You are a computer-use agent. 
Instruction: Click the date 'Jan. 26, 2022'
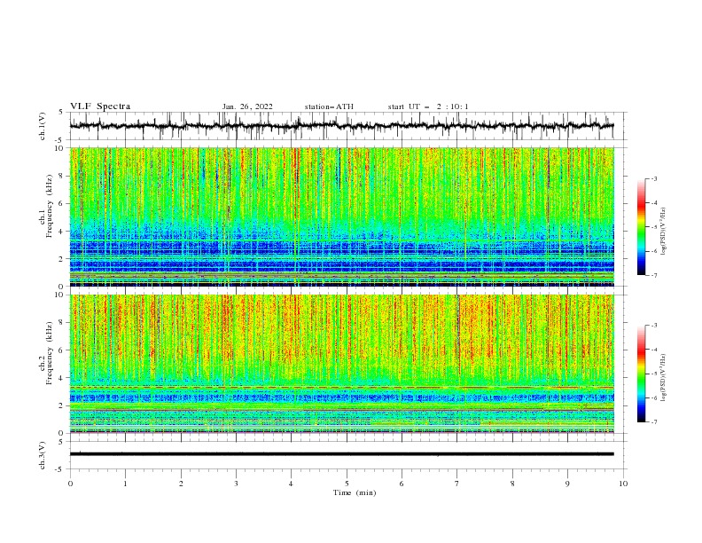(247, 106)
